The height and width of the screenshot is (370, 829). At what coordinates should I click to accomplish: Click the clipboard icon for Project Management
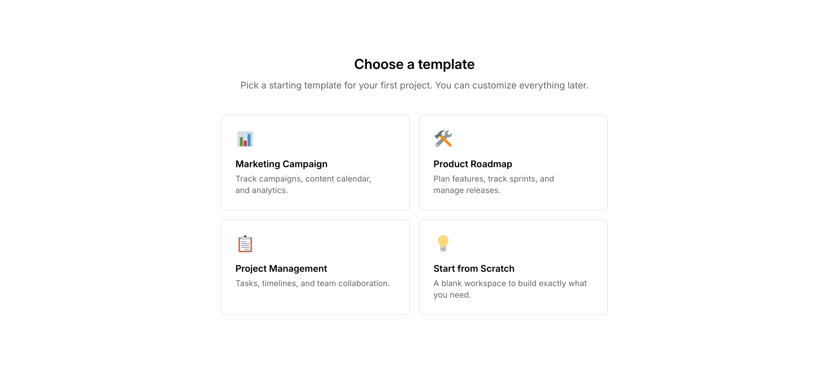coord(245,243)
